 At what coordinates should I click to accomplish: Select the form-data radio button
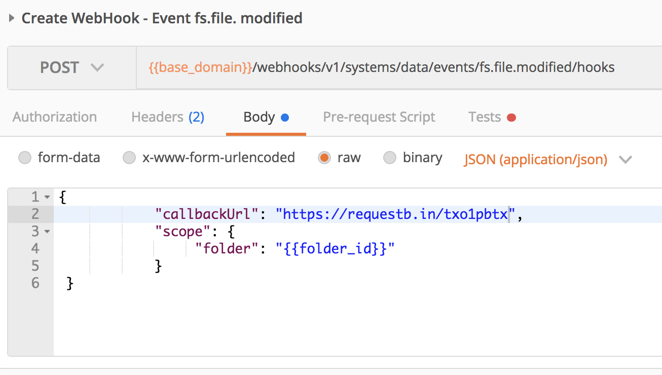click(25, 158)
